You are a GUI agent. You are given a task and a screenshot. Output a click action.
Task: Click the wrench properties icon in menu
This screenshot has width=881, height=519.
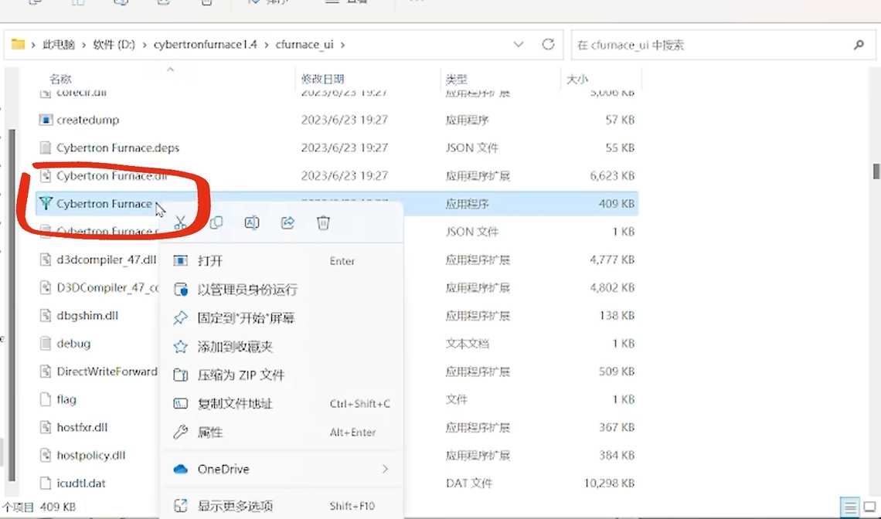pyautogui.click(x=180, y=432)
